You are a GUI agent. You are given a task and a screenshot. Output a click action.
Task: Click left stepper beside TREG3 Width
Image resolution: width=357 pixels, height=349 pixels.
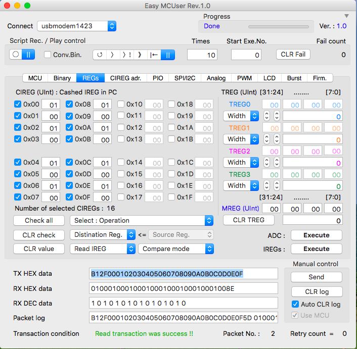(266, 185)
